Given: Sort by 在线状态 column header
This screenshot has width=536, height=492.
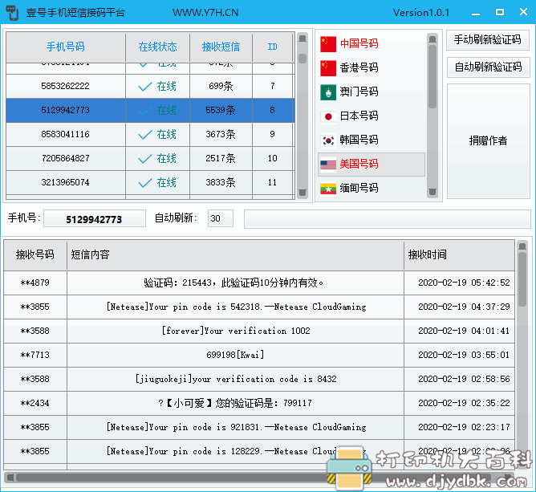Looking at the screenshot, I should point(157,47).
